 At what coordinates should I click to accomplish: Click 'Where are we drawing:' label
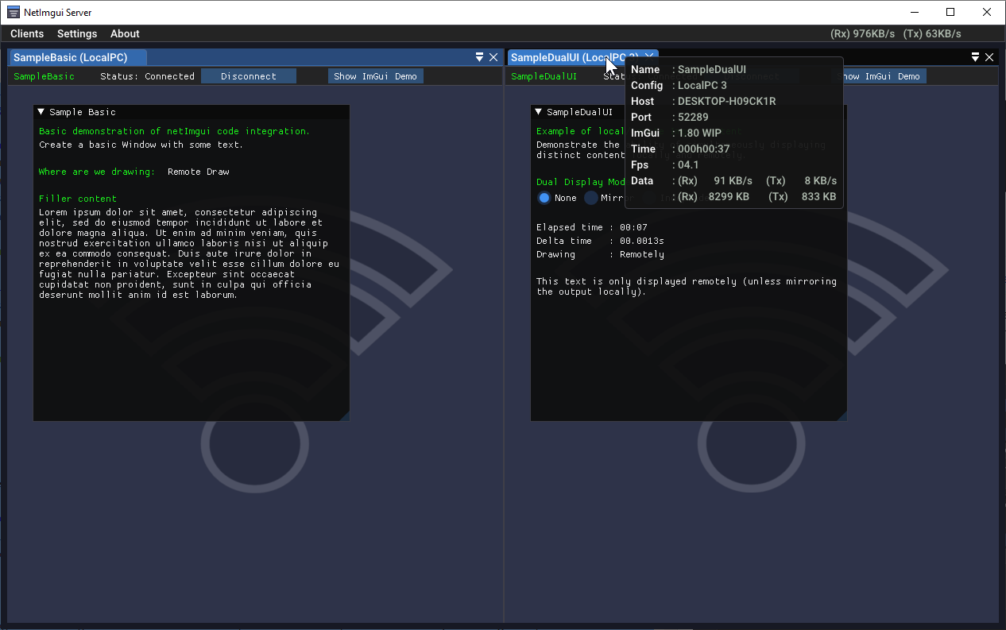pyautogui.click(x=98, y=172)
